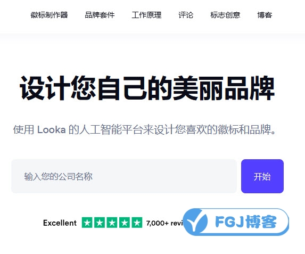
Task: Open 标志创意 from the navigation bar
Action: (x=225, y=15)
